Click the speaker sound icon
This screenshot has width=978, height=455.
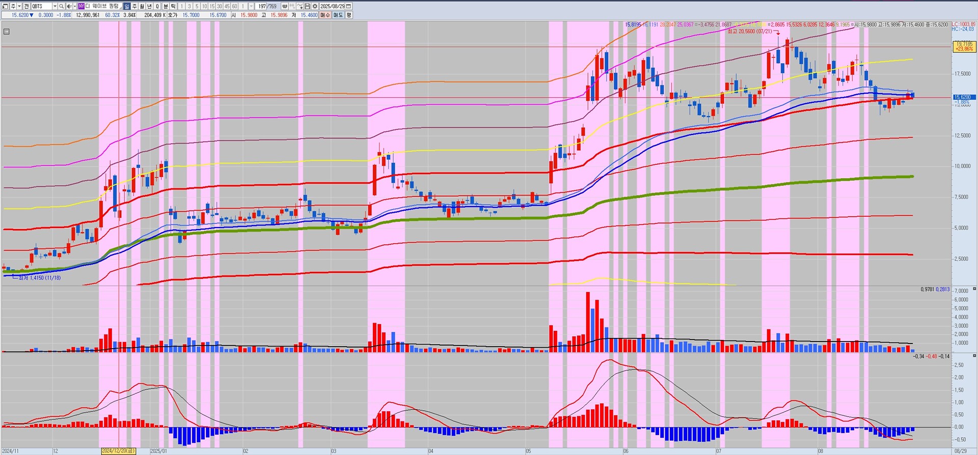coord(69,6)
